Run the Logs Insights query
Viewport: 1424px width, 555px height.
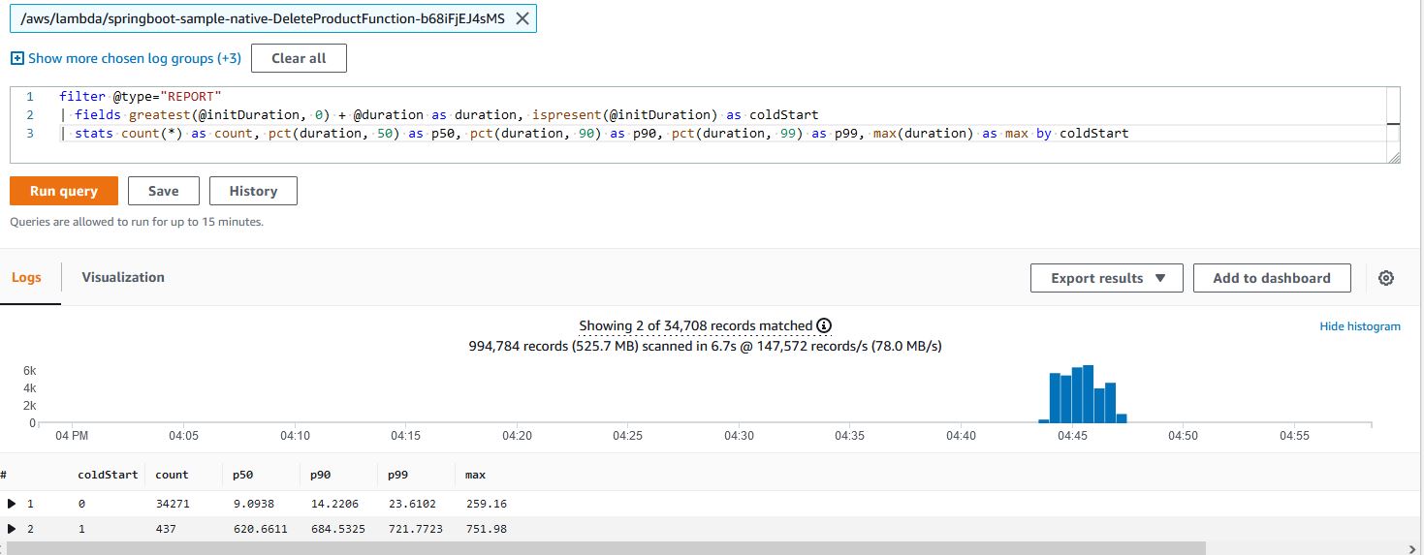click(64, 191)
